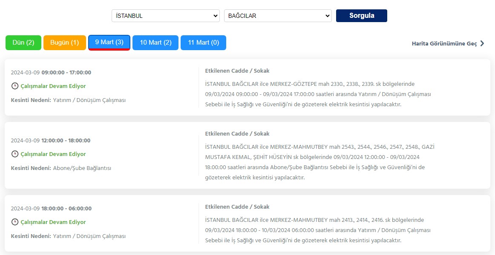Select the Bugün (1) tab

tap(65, 42)
